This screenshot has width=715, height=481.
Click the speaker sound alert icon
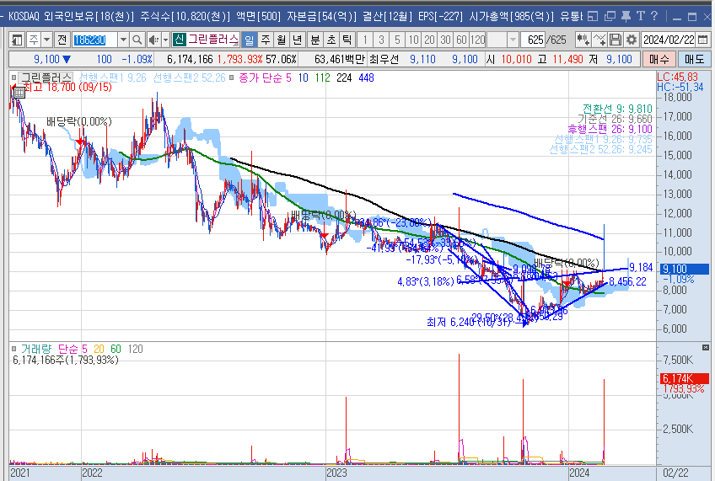coord(153,40)
